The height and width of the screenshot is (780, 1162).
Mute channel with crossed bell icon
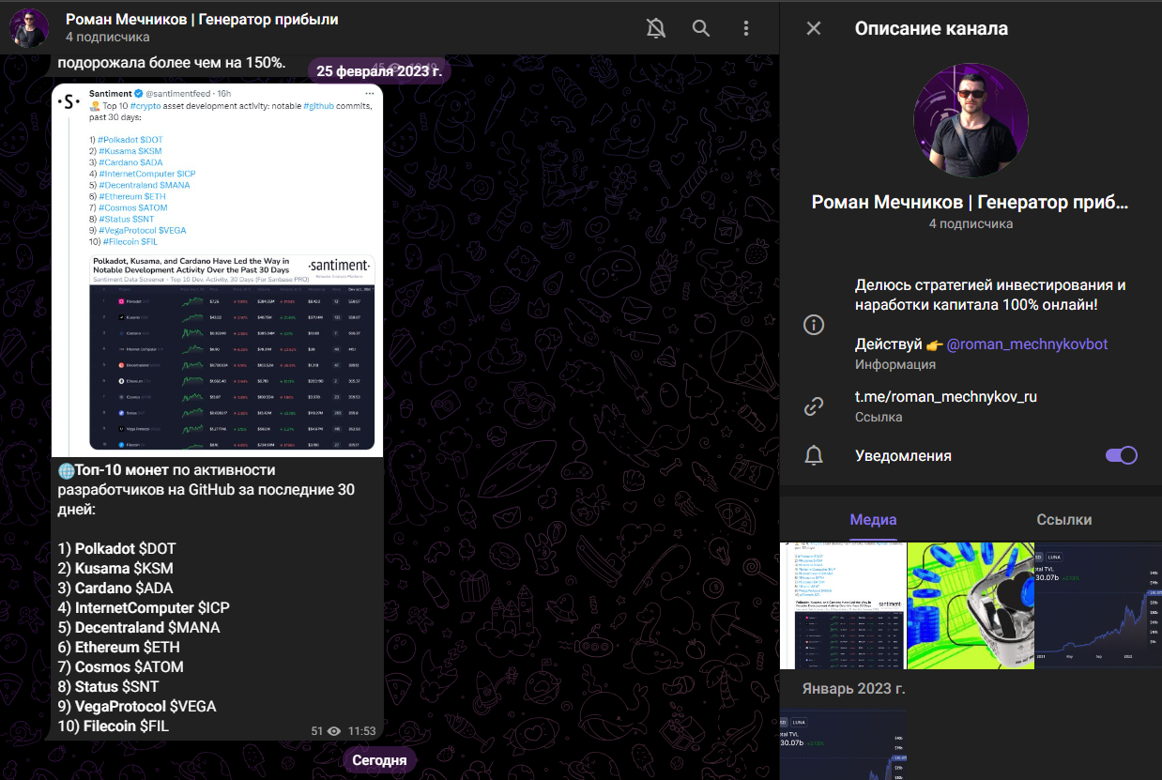click(x=656, y=28)
